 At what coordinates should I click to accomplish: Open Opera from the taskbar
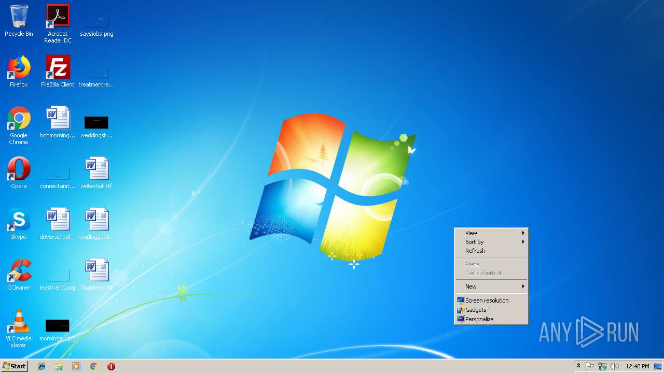pos(111,366)
